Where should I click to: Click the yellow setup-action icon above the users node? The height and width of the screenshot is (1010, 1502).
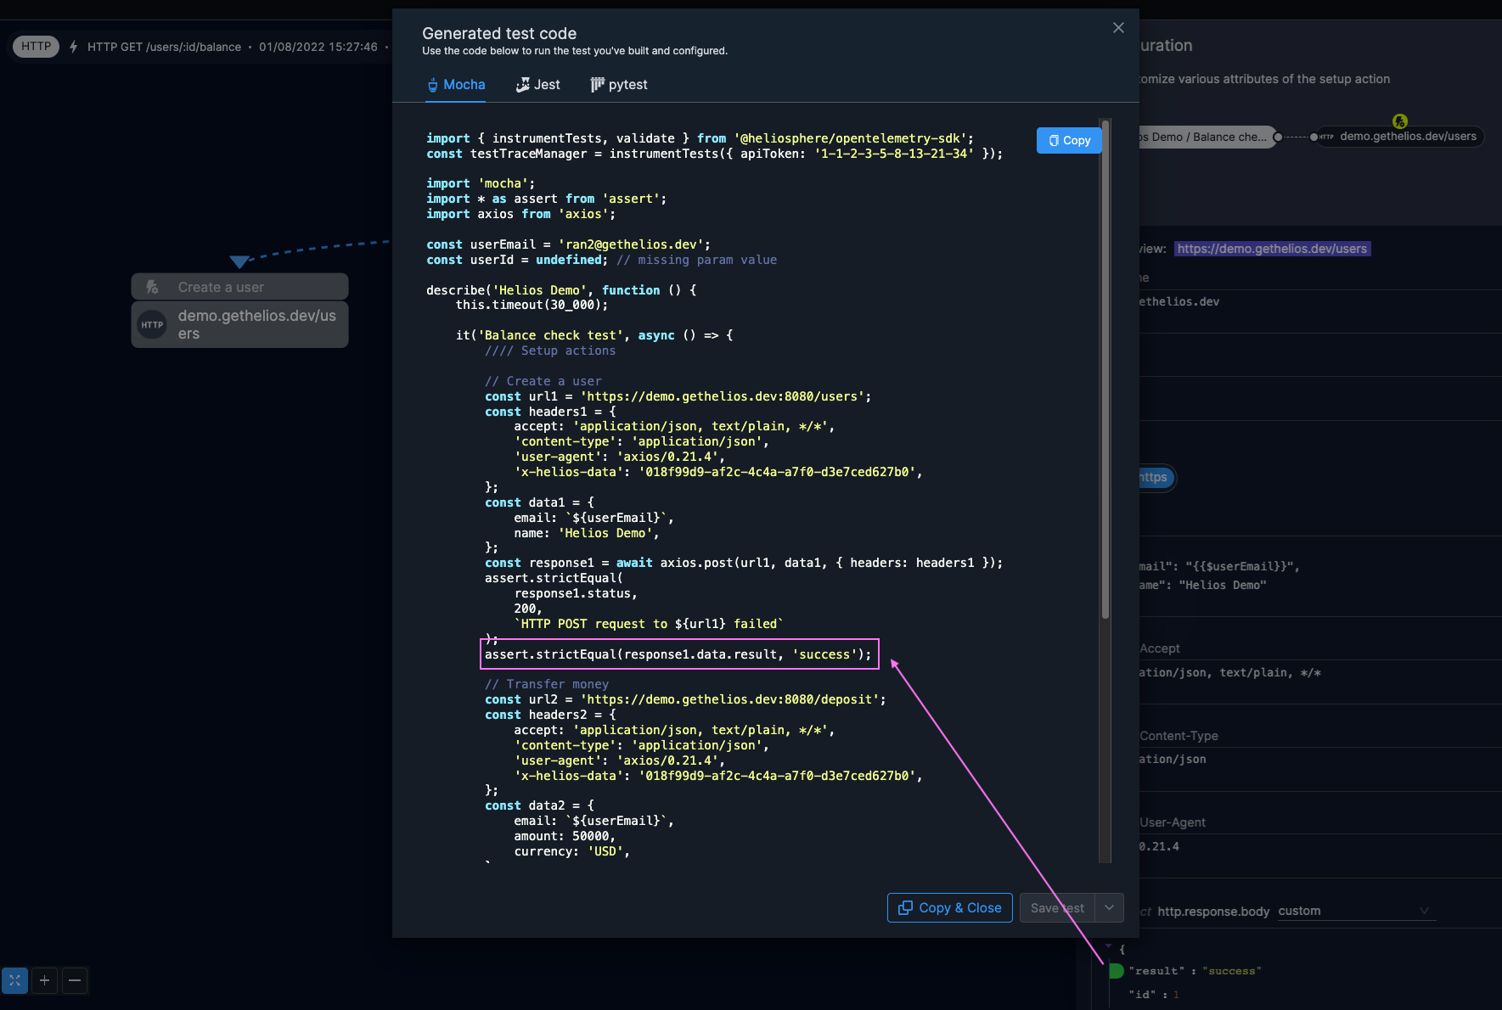point(1400,121)
